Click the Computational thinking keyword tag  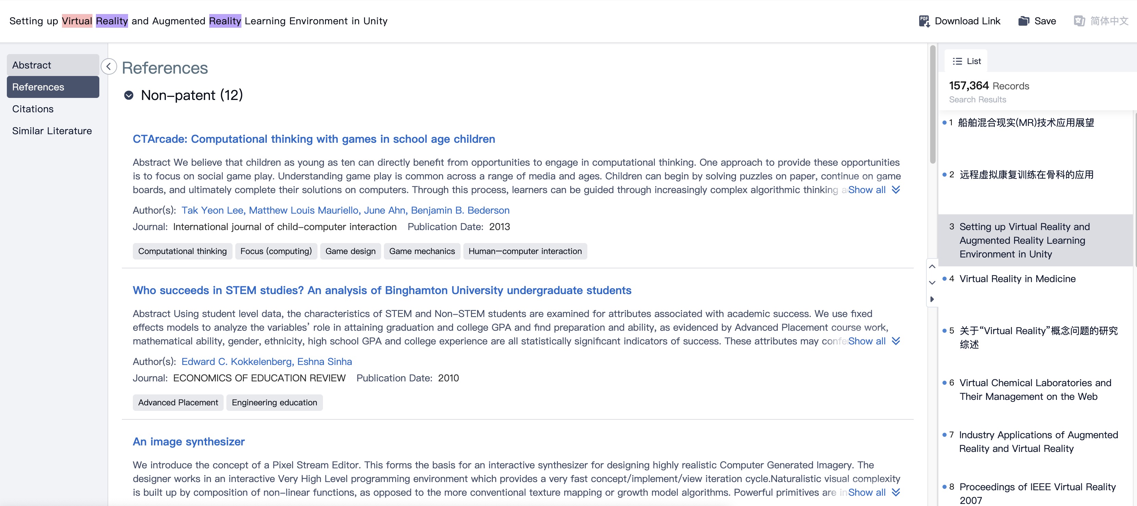pyautogui.click(x=182, y=251)
